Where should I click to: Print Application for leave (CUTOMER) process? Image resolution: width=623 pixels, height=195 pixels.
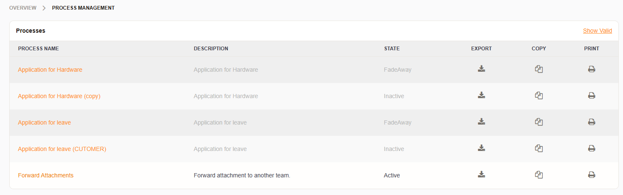coord(592,148)
